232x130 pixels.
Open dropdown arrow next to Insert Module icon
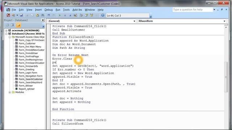17,15
